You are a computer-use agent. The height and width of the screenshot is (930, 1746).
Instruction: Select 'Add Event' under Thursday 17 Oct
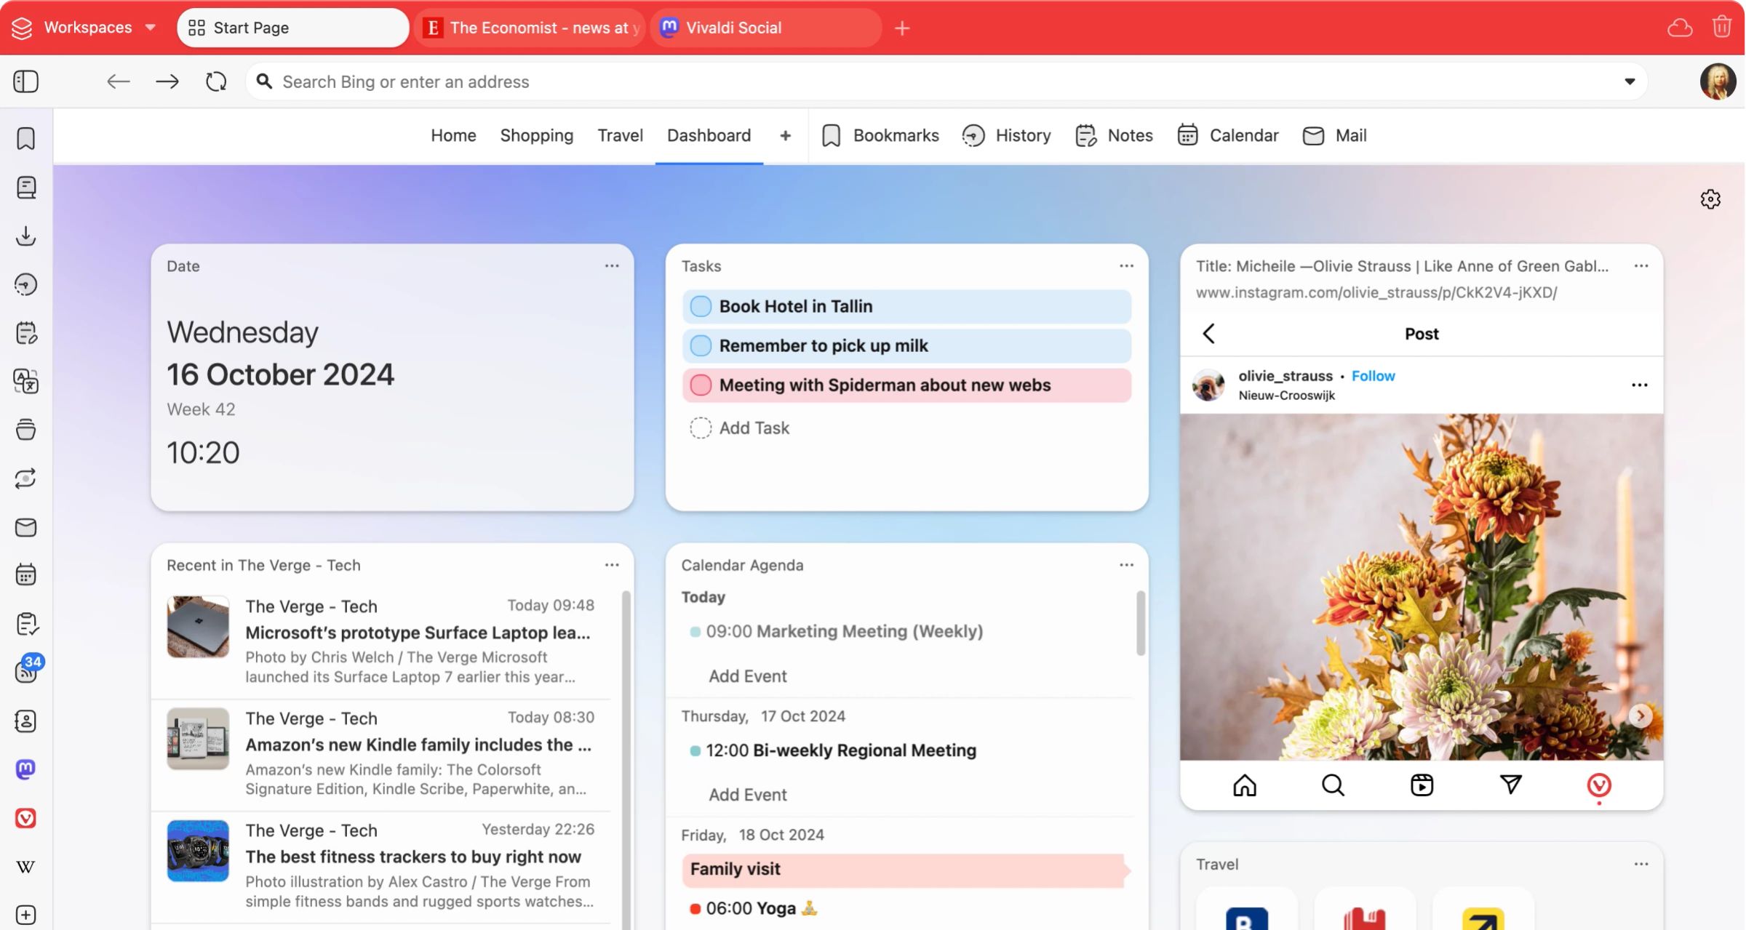[x=746, y=795]
